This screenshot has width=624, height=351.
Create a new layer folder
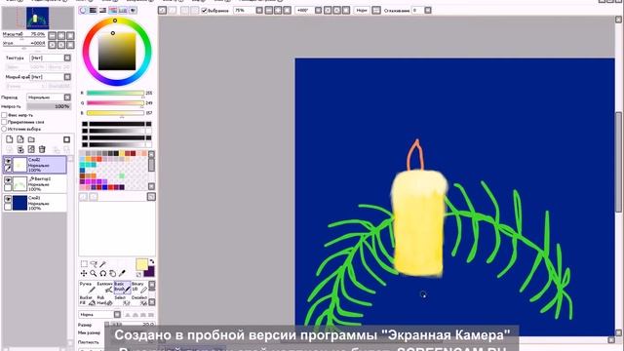pyautogui.click(x=31, y=139)
